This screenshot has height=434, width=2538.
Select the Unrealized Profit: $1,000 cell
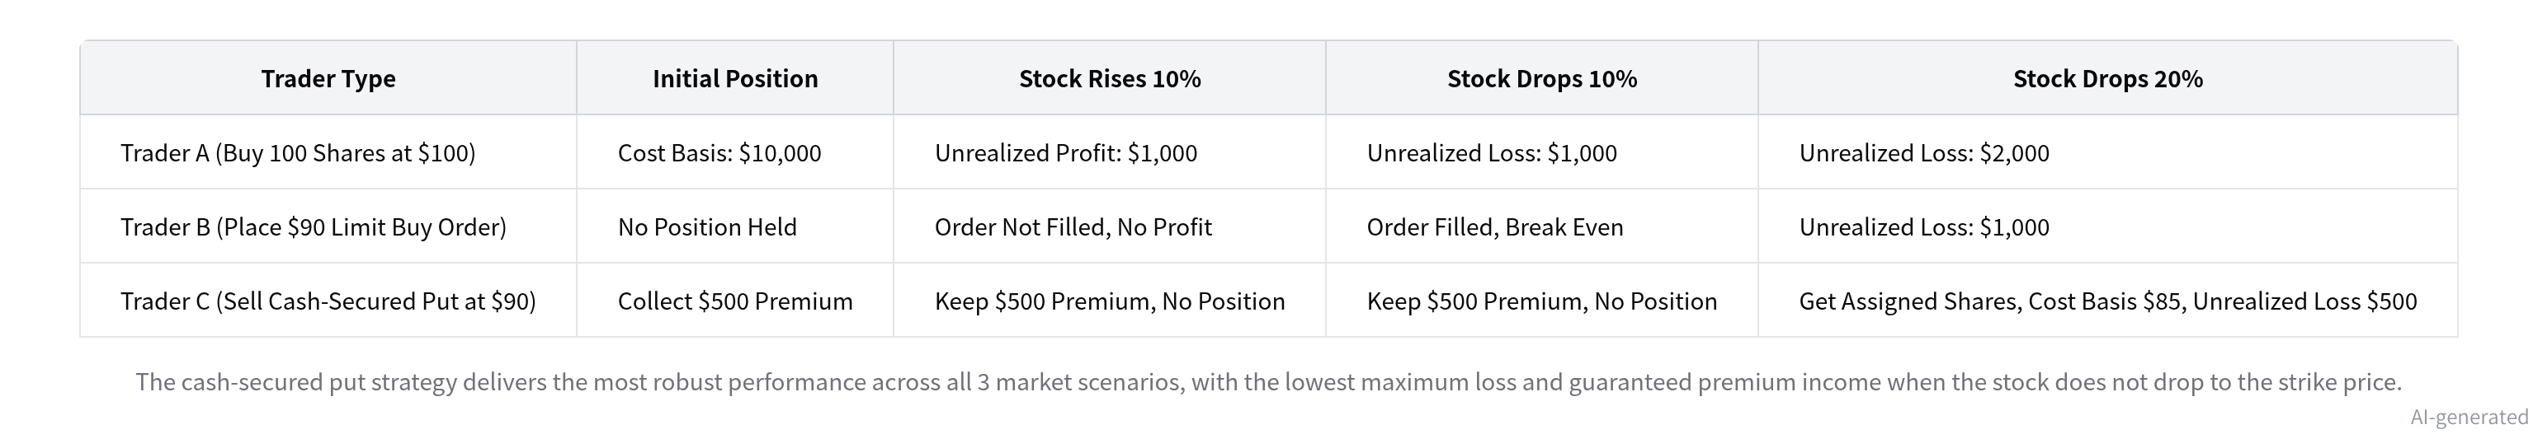pos(1066,152)
